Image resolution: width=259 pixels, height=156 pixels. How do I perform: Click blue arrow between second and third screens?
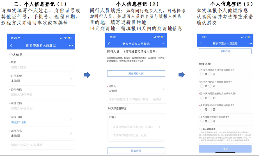[182, 75]
